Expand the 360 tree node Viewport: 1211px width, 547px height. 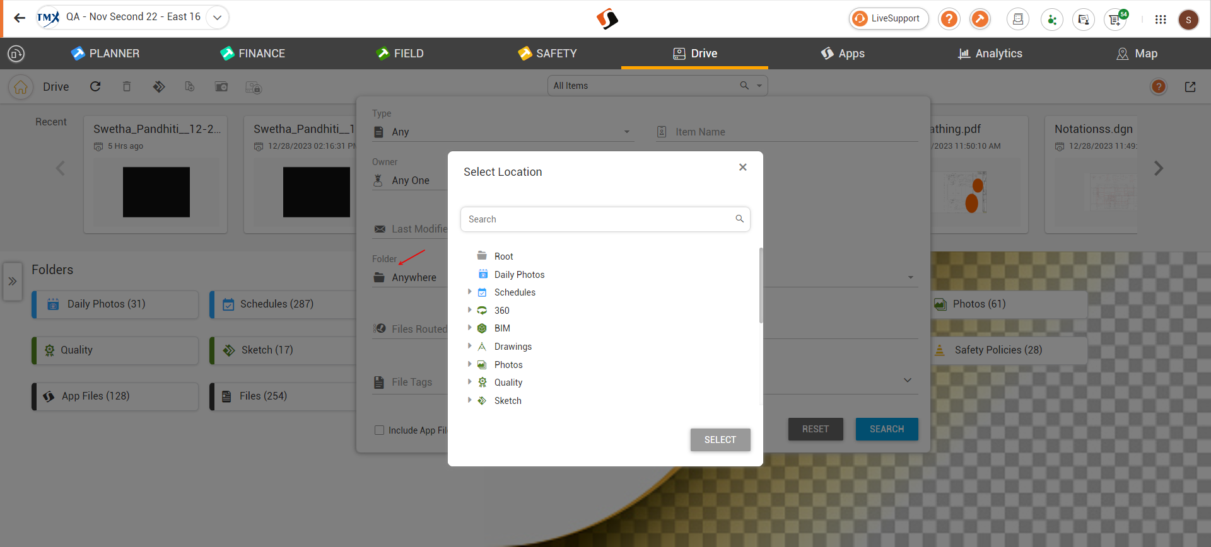pos(469,310)
